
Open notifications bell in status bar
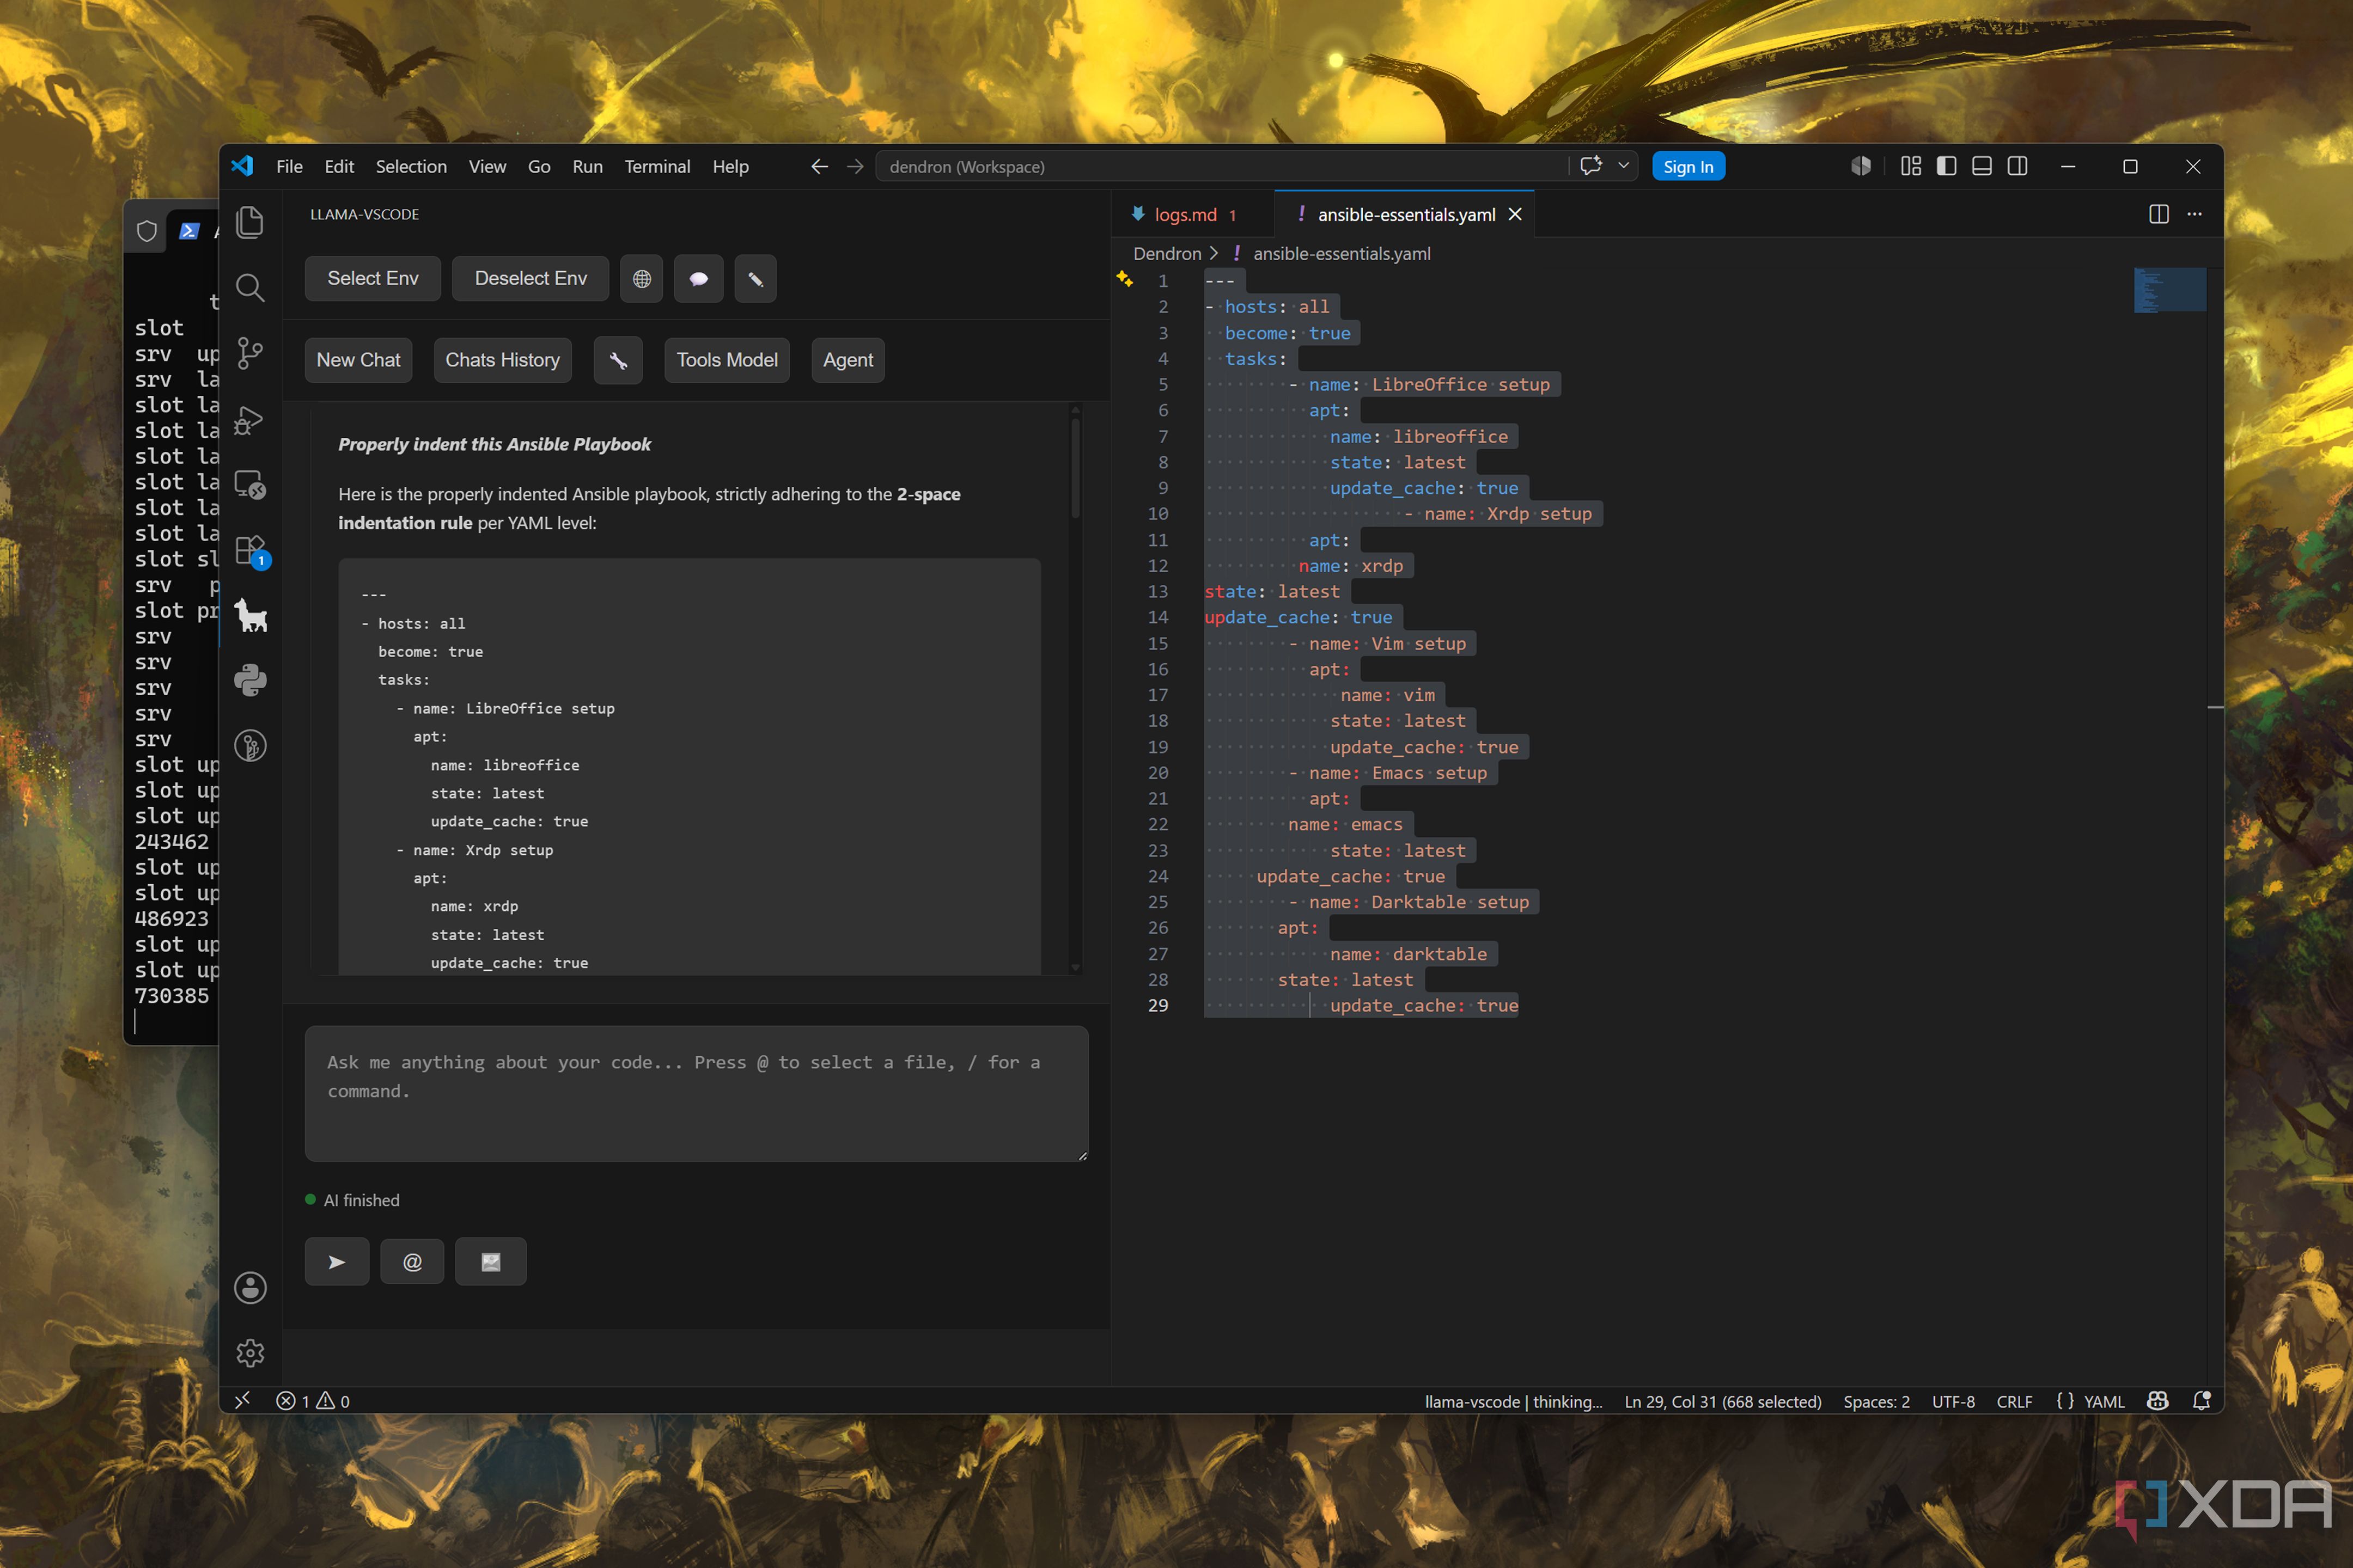point(2201,1401)
